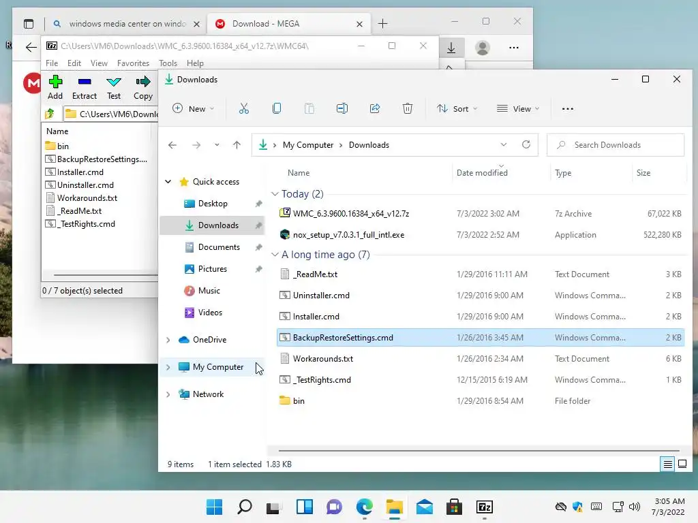This screenshot has height=523, width=698.
Task: Collapse Quick access in navigation pane
Action: 168,181
